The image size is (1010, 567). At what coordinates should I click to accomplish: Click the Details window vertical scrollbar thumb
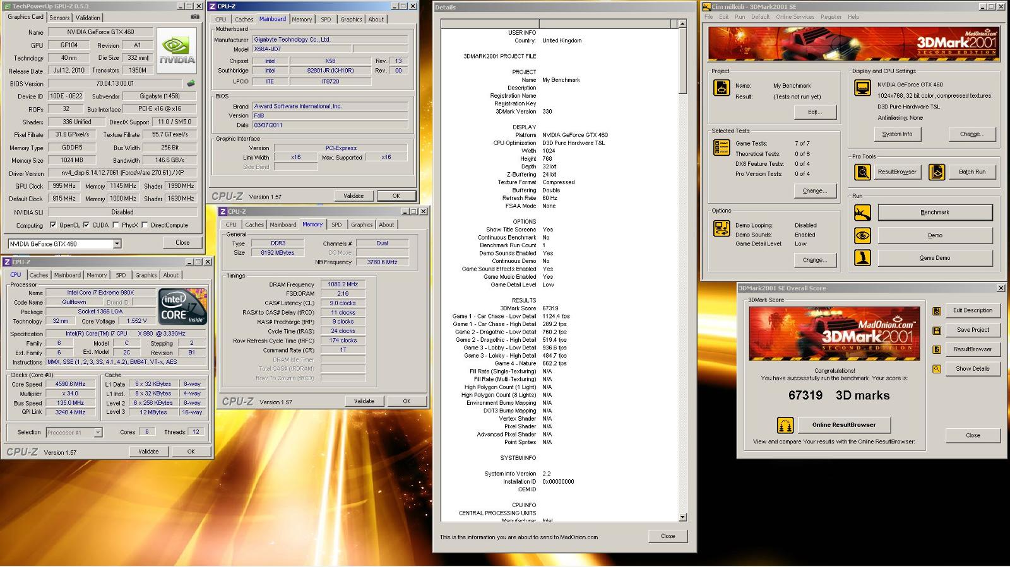coord(682,61)
